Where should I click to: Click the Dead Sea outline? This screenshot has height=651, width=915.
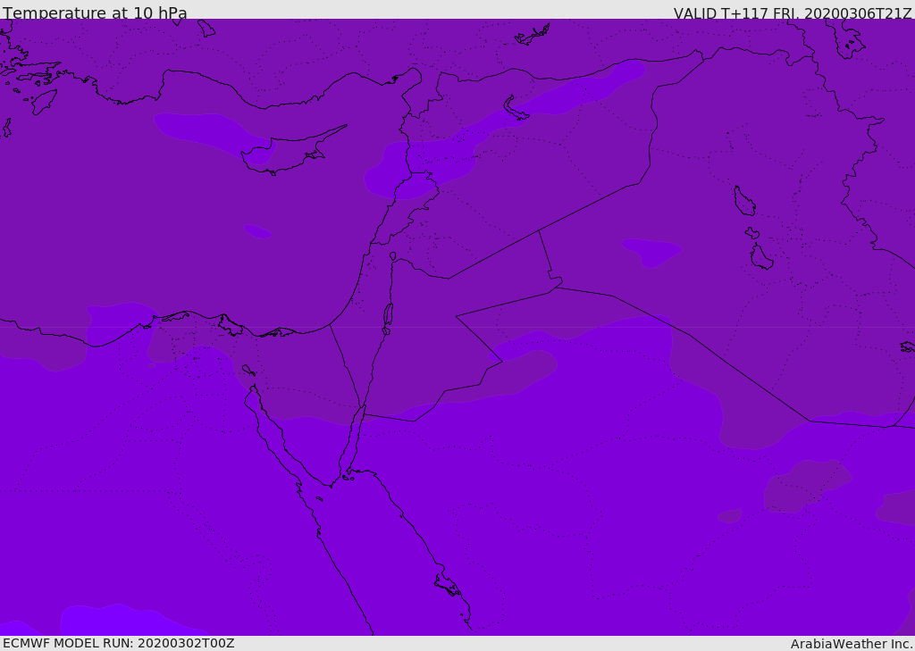point(388,315)
